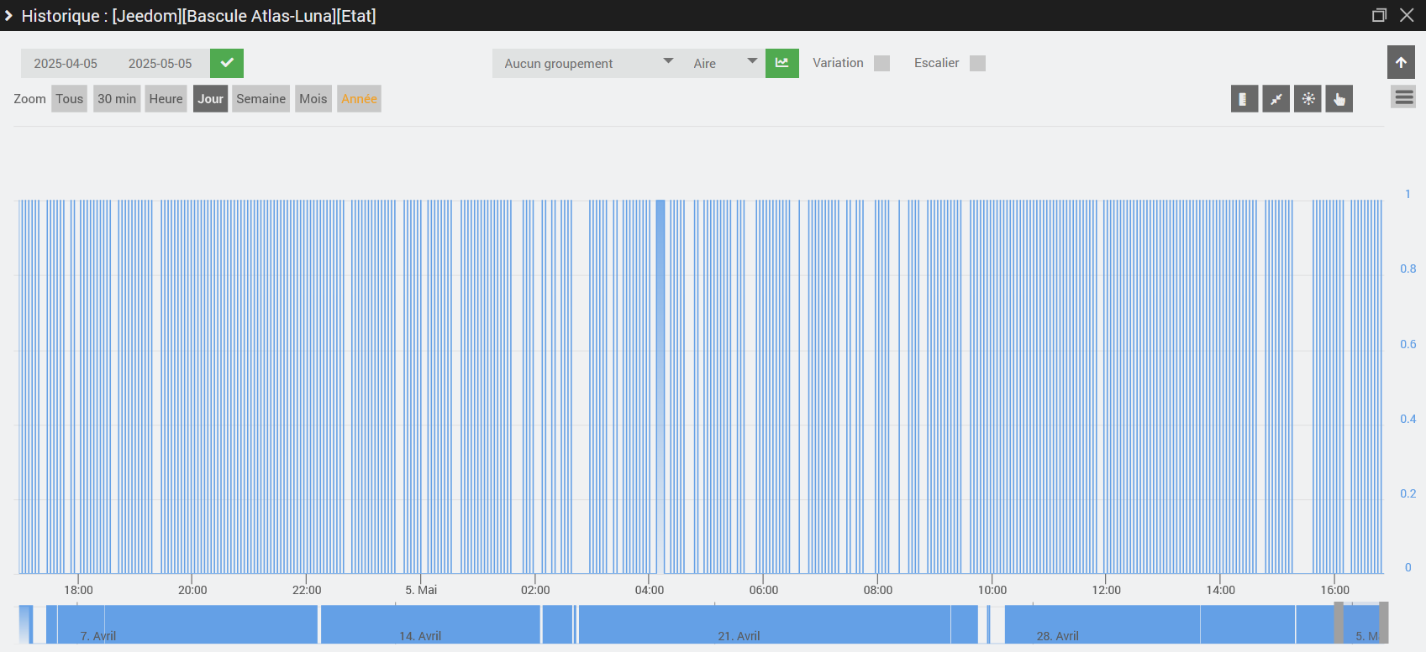The width and height of the screenshot is (1426, 652).
Task: Click the 0.8 y-axis label
Action: click(1408, 269)
